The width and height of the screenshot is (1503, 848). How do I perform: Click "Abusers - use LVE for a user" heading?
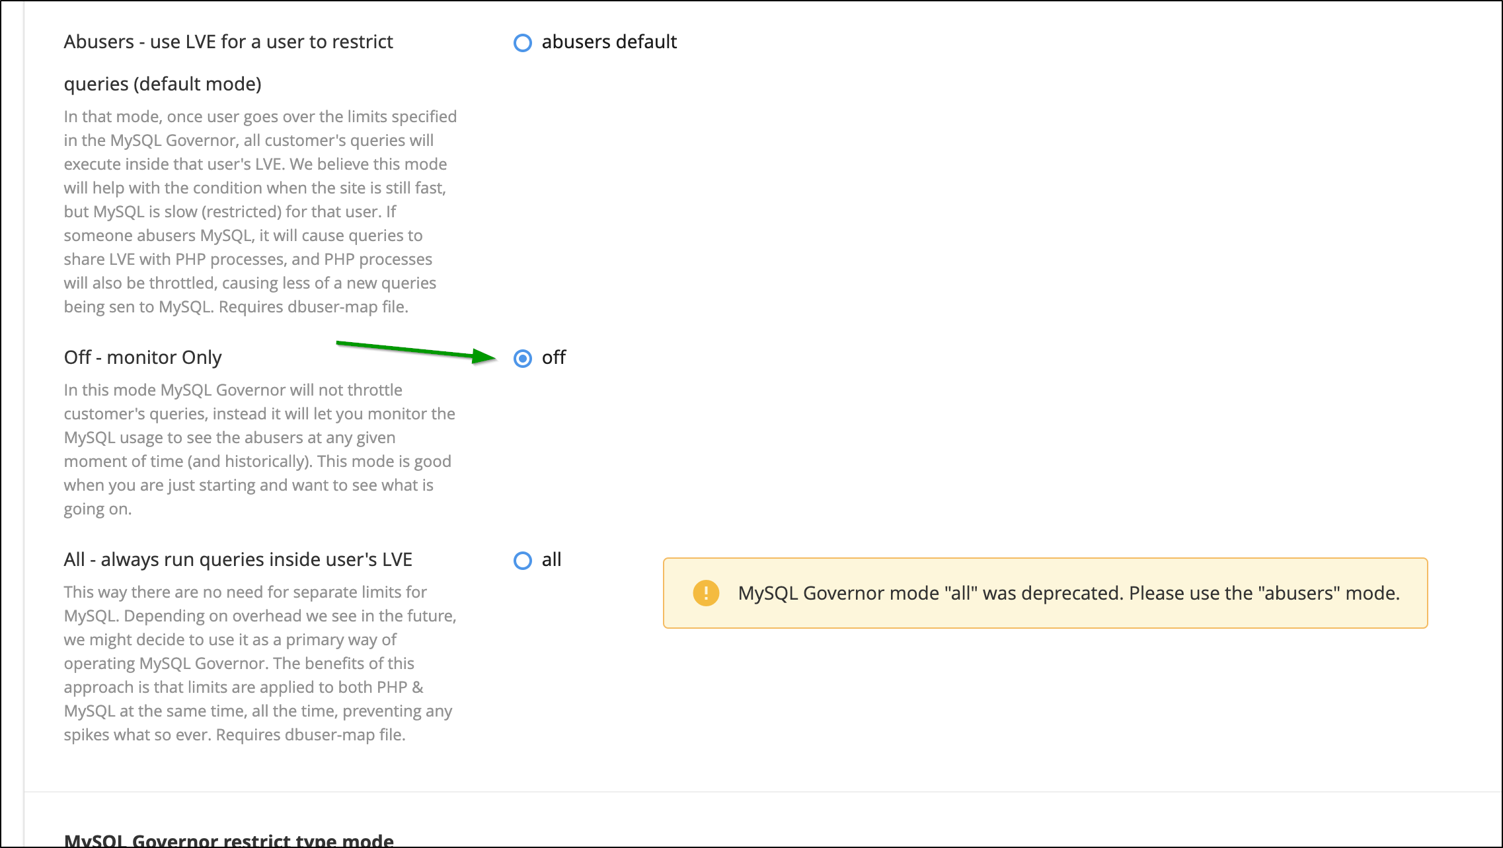[228, 42]
